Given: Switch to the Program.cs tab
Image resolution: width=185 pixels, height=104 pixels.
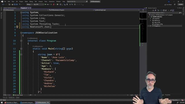Looking at the screenshot, I should pyautogui.click(x=24, y=8).
